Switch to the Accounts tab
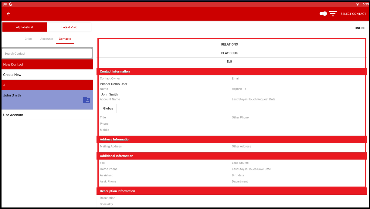The image size is (370, 209). (x=46, y=39)
